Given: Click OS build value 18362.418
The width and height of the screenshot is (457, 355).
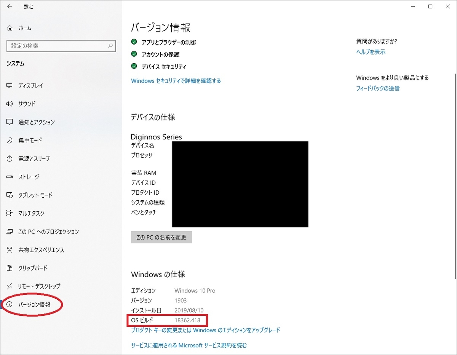Looking at the screenshot, I should coord(187,320).
